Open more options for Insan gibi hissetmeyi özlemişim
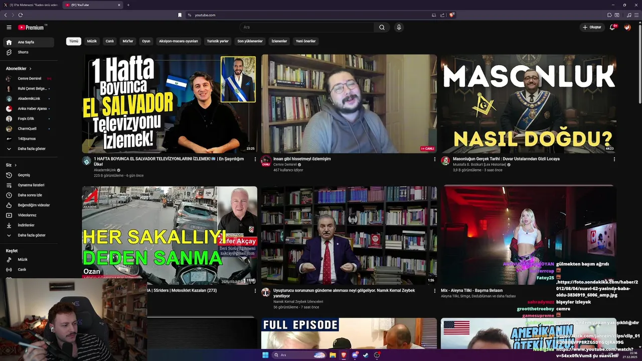The height and width of the screenshot is (361, 642). coord(434,159)
